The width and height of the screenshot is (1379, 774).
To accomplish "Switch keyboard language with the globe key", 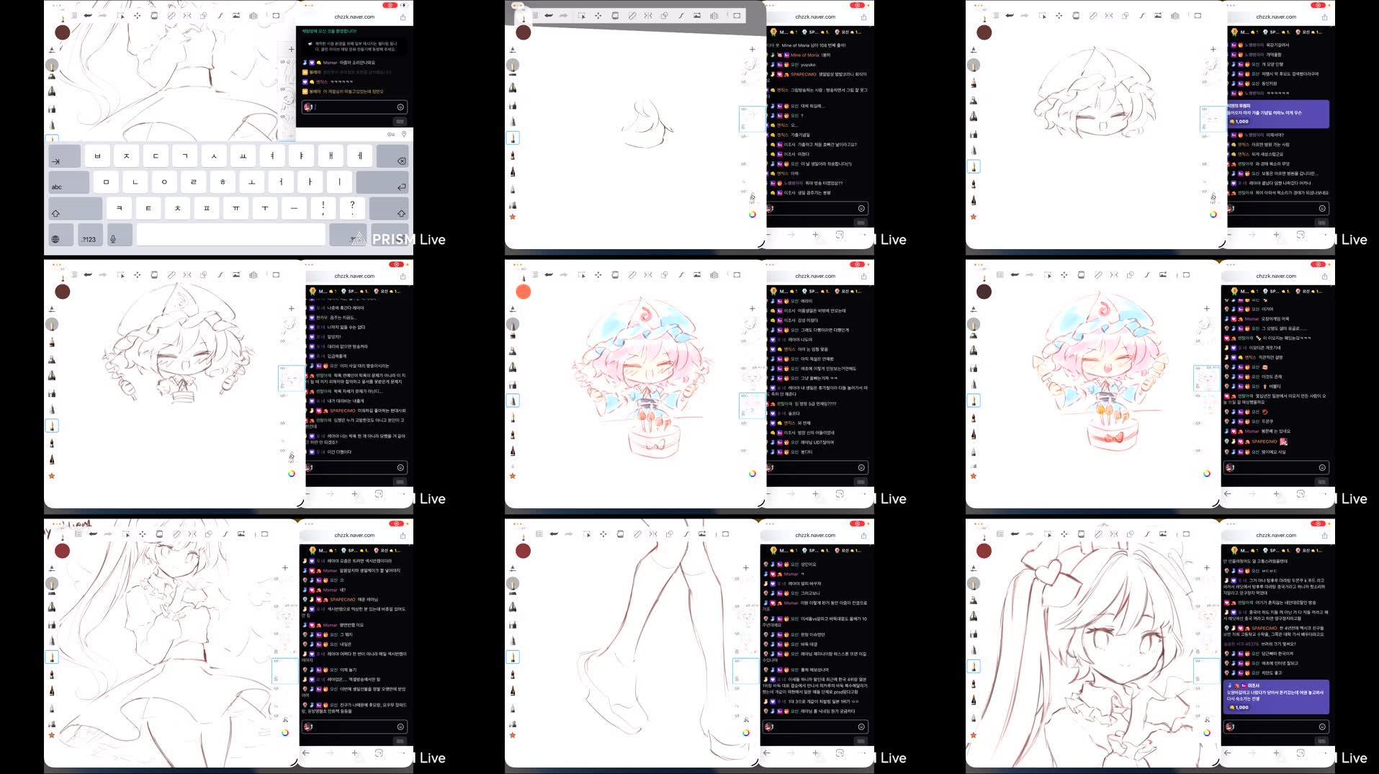I will 55,239.
